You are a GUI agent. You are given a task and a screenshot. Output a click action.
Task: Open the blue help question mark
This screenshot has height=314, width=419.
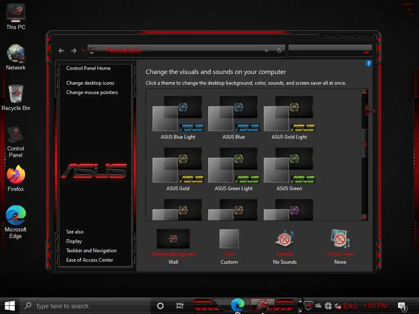pos(369,63)
